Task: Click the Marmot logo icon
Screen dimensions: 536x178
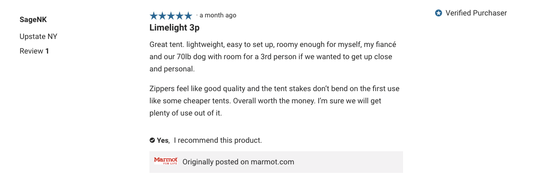Action: coord(166,161)
